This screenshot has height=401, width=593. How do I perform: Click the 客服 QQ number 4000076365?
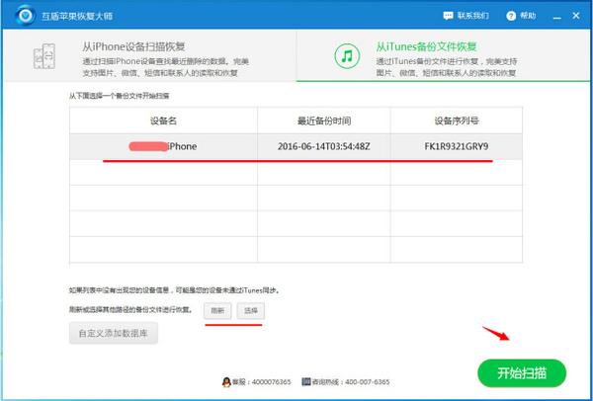point(271,382)
